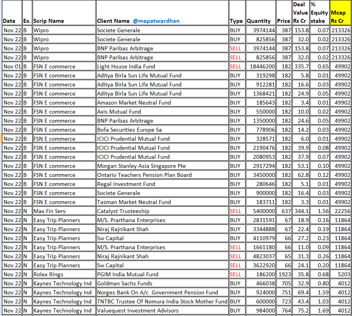The width and height of the screenshot is (352, 316).
Task: Click Rolex Rings scrip cell
Action: coord(64,274)
